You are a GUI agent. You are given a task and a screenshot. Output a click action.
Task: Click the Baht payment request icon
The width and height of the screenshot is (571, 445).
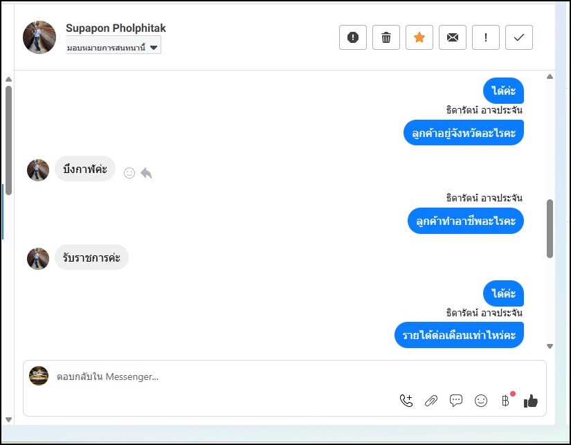point(506,401)
